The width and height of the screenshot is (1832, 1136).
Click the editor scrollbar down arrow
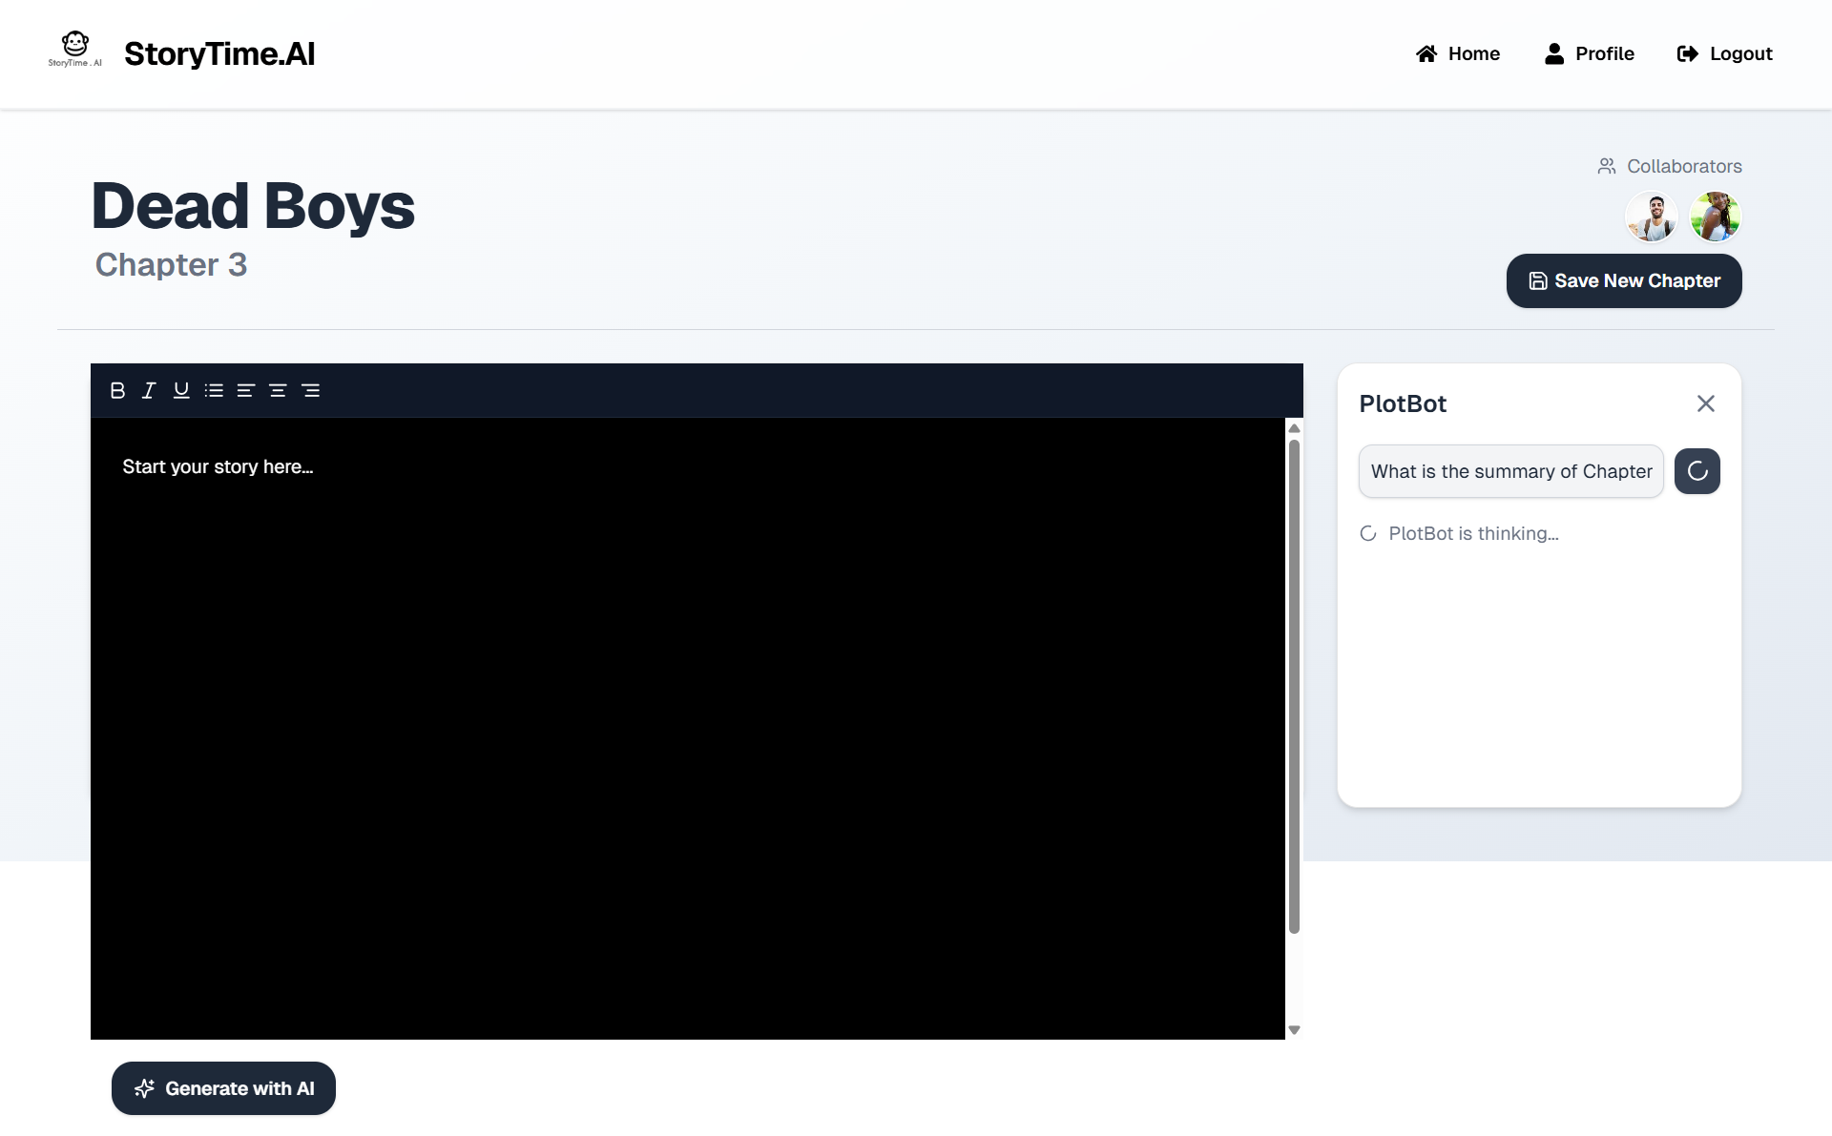(x=1294, y=1030)
